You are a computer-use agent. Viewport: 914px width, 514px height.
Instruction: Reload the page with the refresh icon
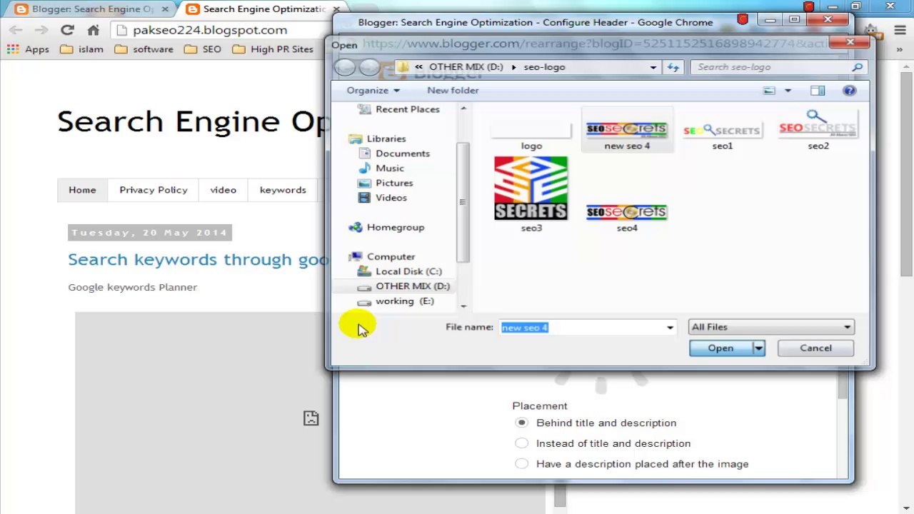tap(67, 30)
